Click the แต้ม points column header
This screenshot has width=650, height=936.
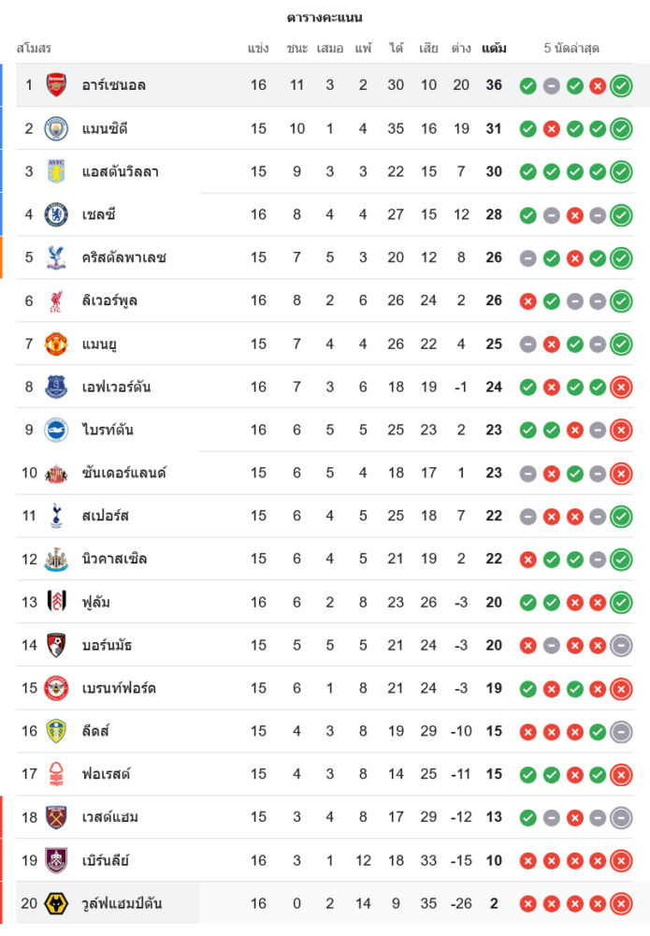coord(494,48)
